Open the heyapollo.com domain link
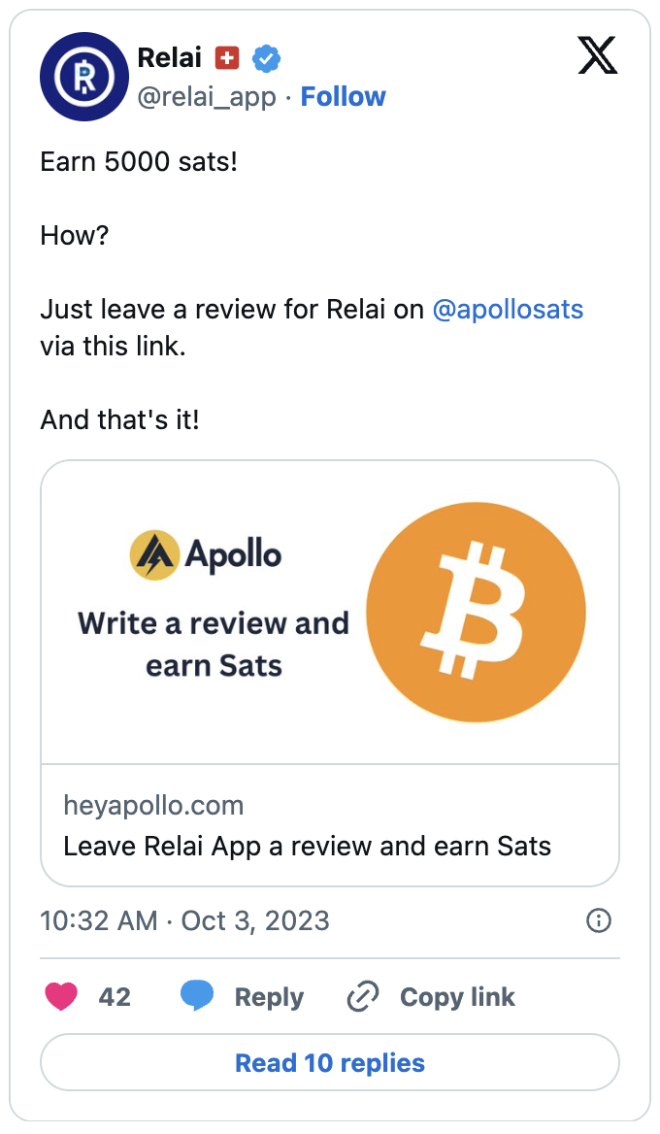 153,805
